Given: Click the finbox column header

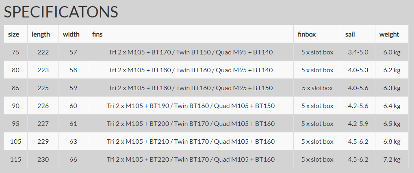Looking at the screenshot, I should [x=307, y=34].
